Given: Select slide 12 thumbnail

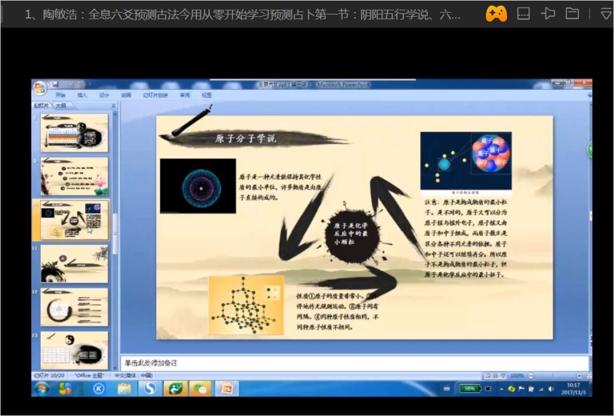Looking at the screenshot, I should [74, 307].
